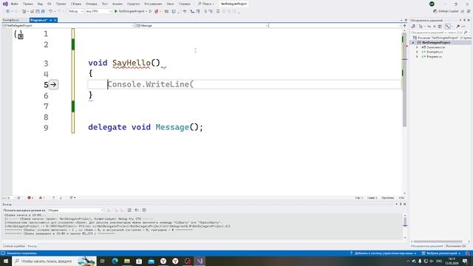Open the Debug configuration dropdown

coord(75,11)
